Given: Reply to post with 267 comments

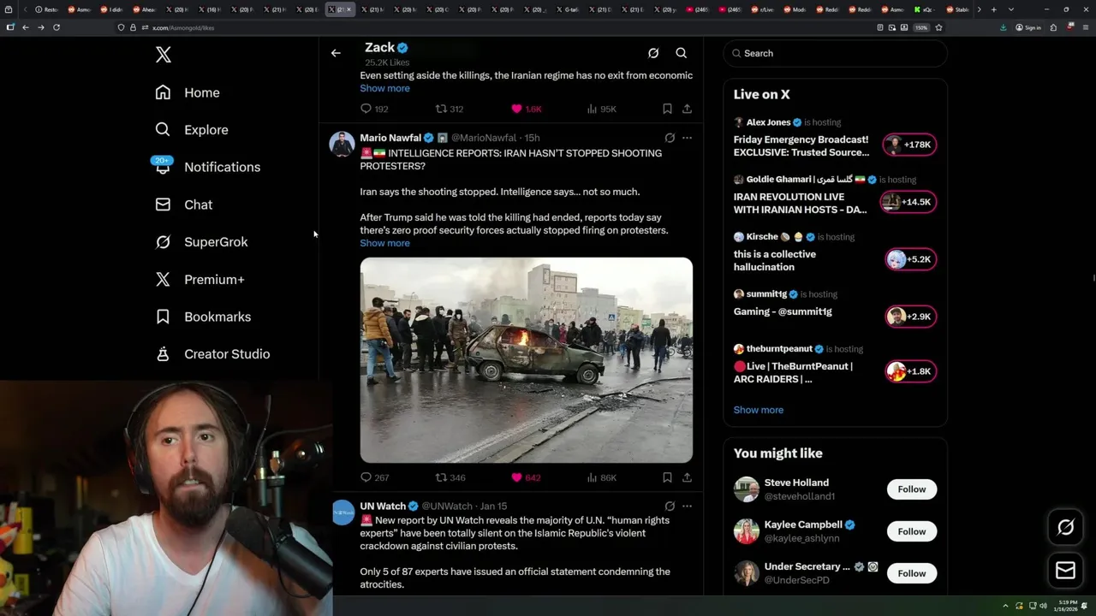Looking at the screenshot, I should click(374, 477).
